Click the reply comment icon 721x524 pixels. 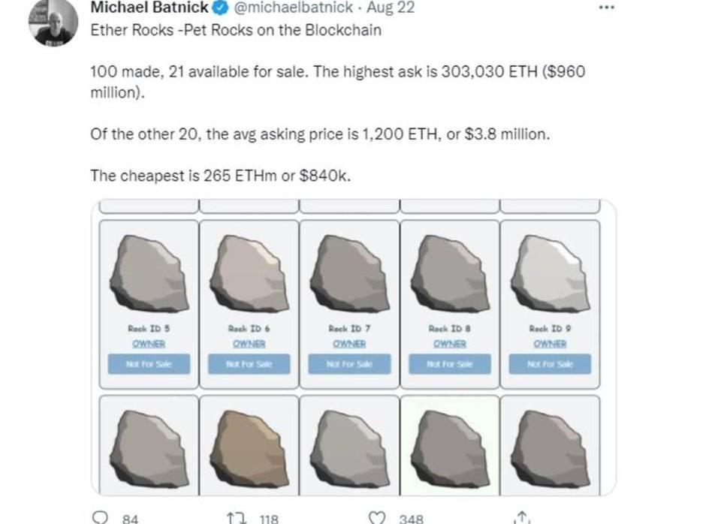coord(98,517)
